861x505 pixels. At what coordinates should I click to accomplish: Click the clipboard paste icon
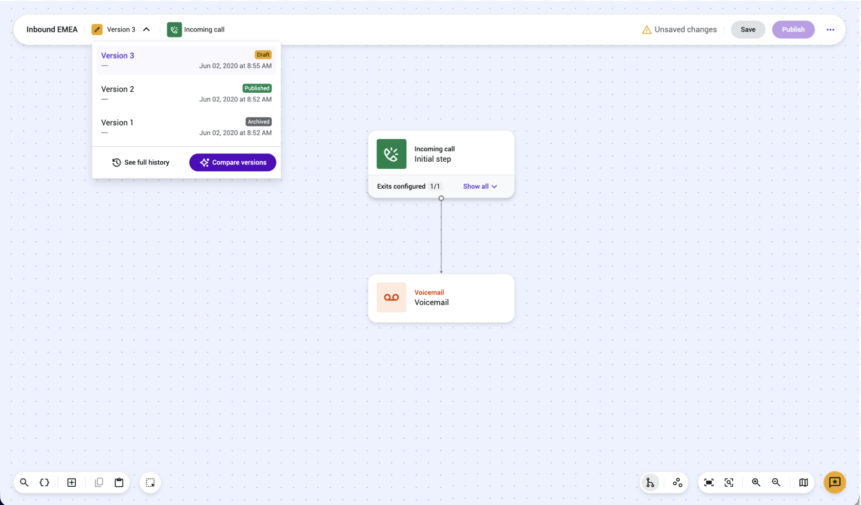pyautogui.click(x=119, y=482)
